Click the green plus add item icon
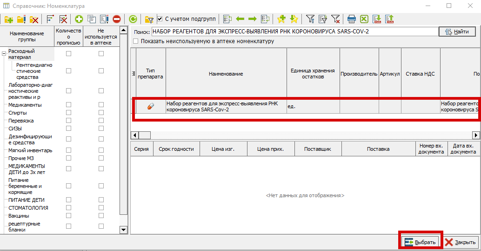481x251 pixels. click(79, 19)
